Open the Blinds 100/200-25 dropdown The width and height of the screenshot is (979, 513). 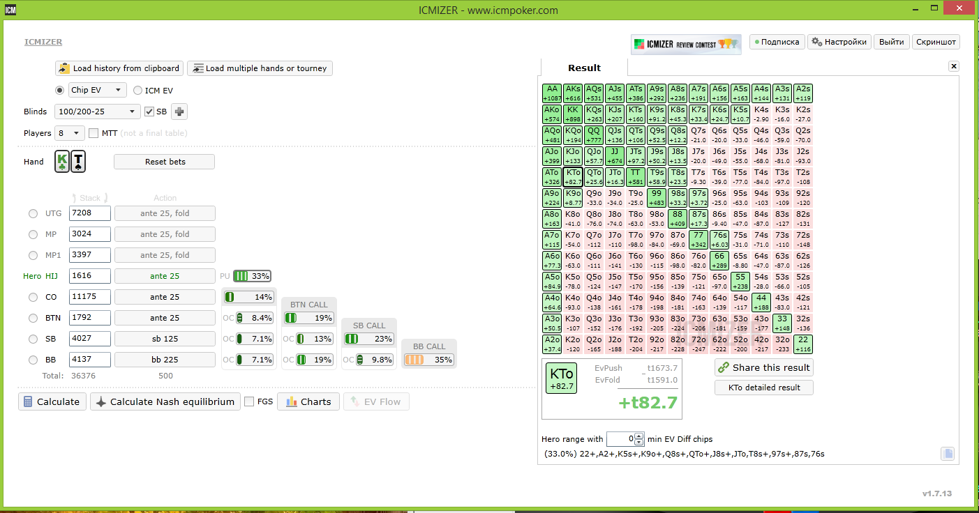(x=98, y=112)
